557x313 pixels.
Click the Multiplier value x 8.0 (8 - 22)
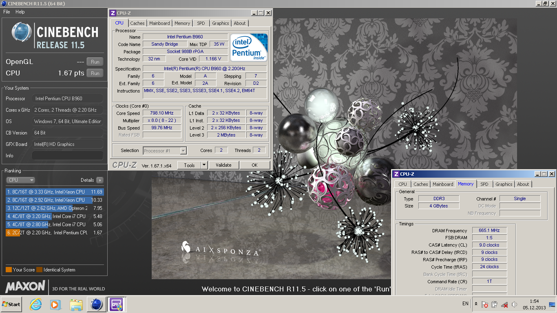coord(162,121)
